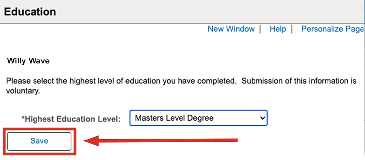Open the Highest Education Level dropdown
365x160 pixels.
point(198,118)
